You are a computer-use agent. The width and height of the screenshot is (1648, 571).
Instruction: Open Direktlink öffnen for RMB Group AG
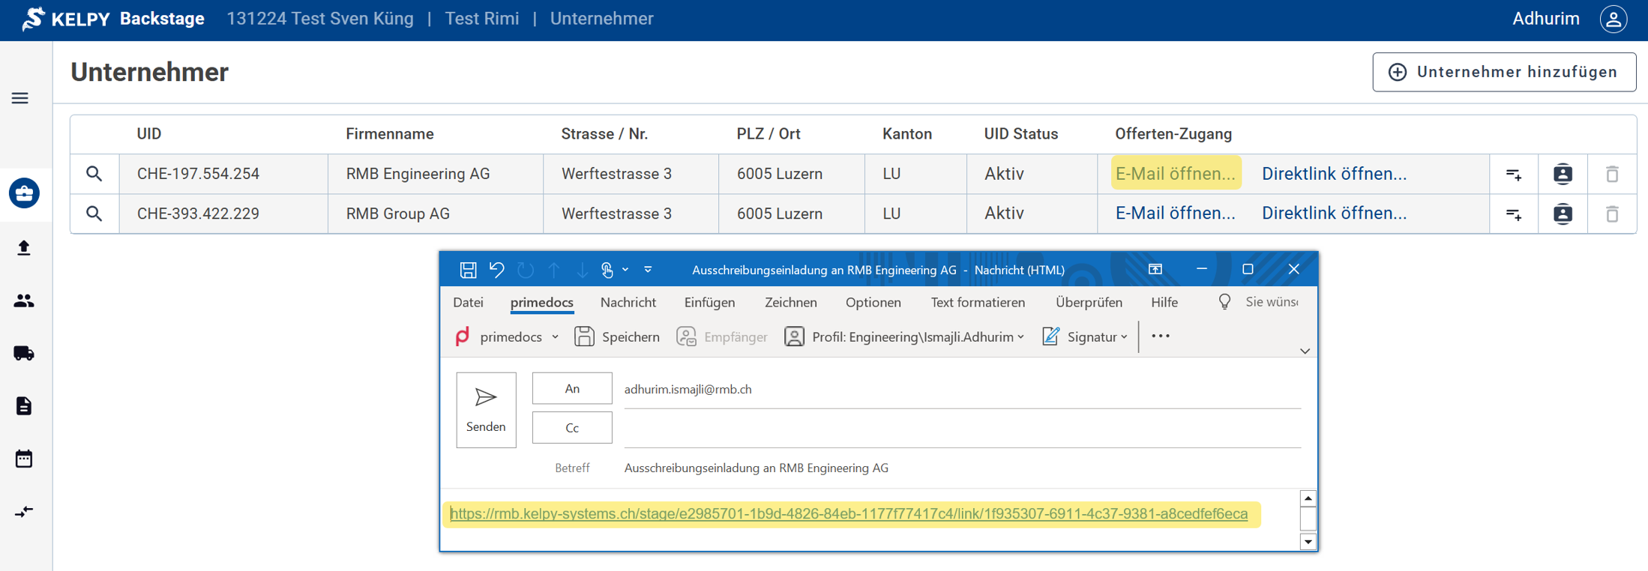[1334, 214]
